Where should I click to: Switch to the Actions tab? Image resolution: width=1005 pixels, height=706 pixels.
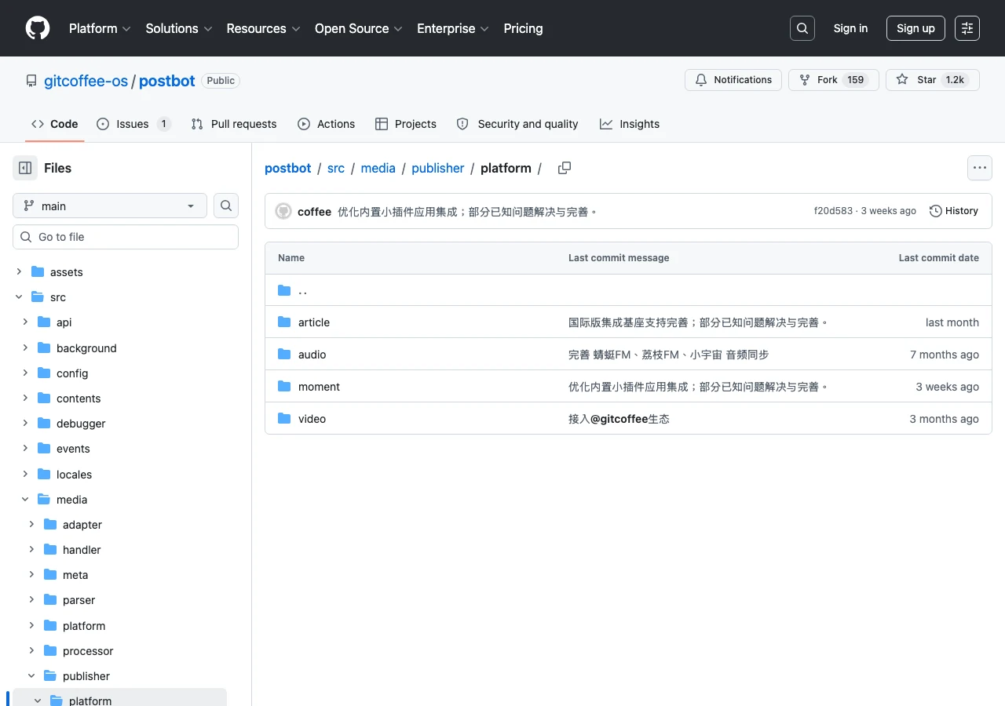pyautogui.click(x=327, y=124)
